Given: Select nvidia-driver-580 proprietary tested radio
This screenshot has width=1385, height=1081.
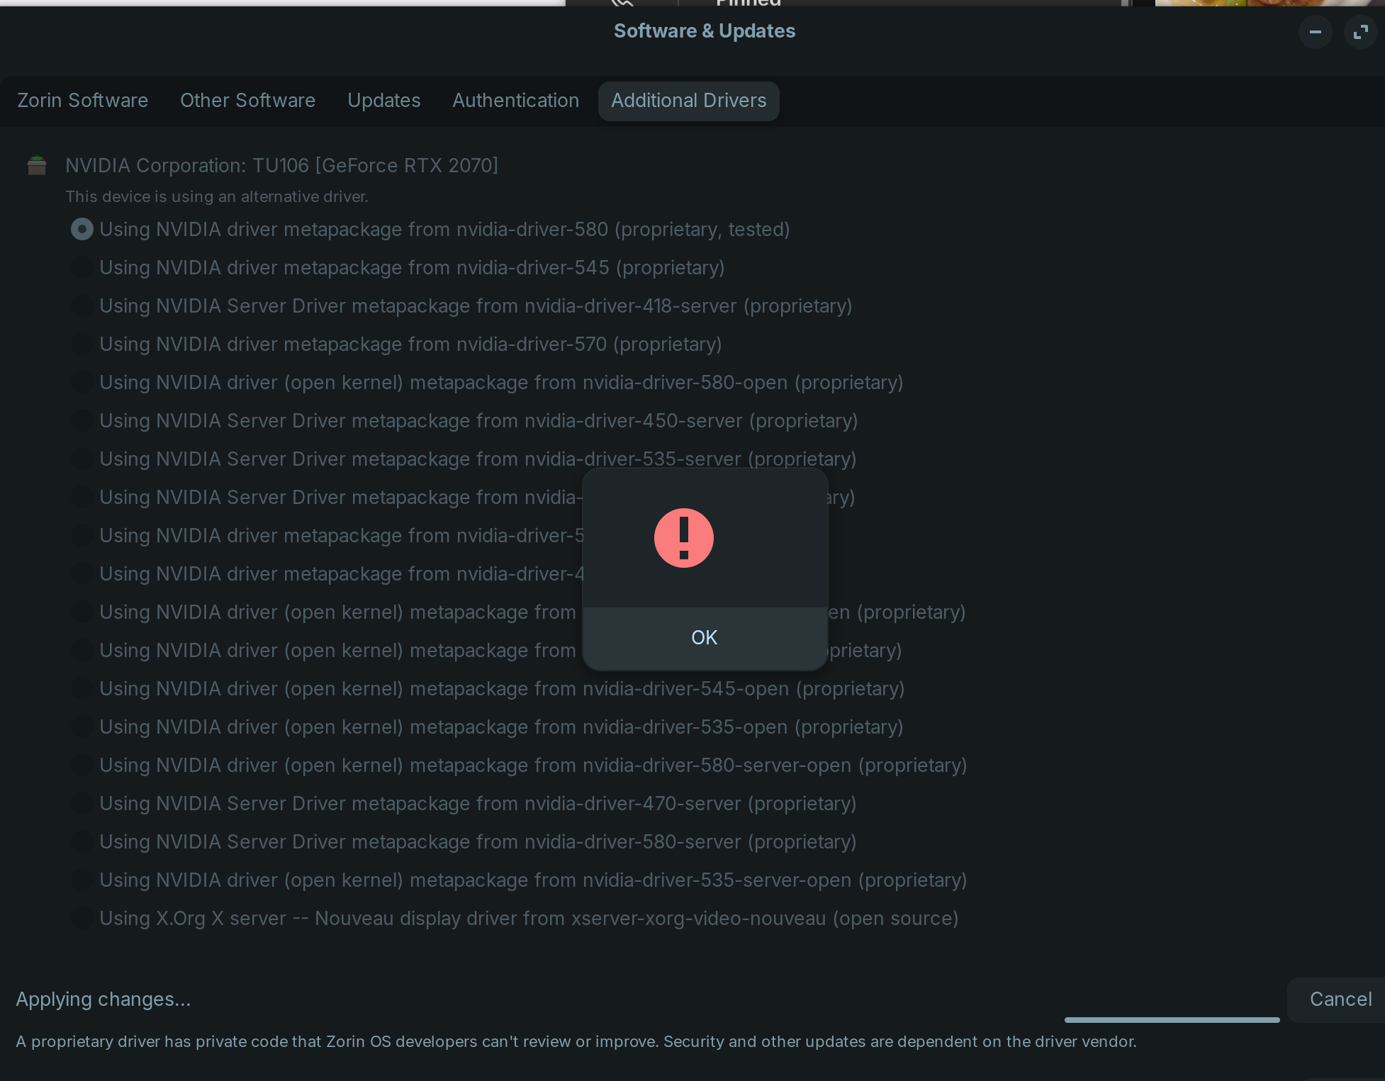Looking at the screenshot, I should tap(82, 230).
